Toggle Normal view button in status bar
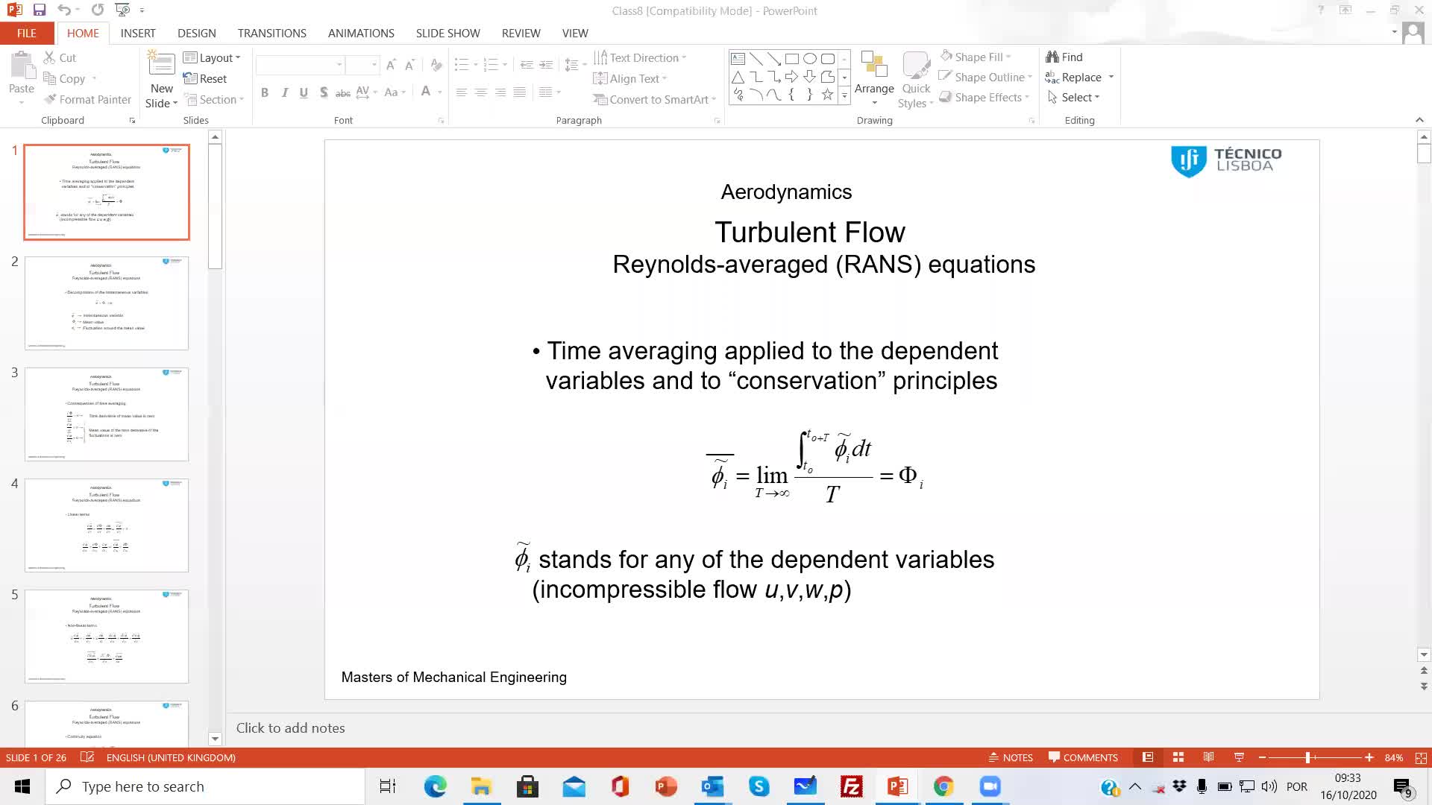 pyautogui.click(x=1148, y=757)
